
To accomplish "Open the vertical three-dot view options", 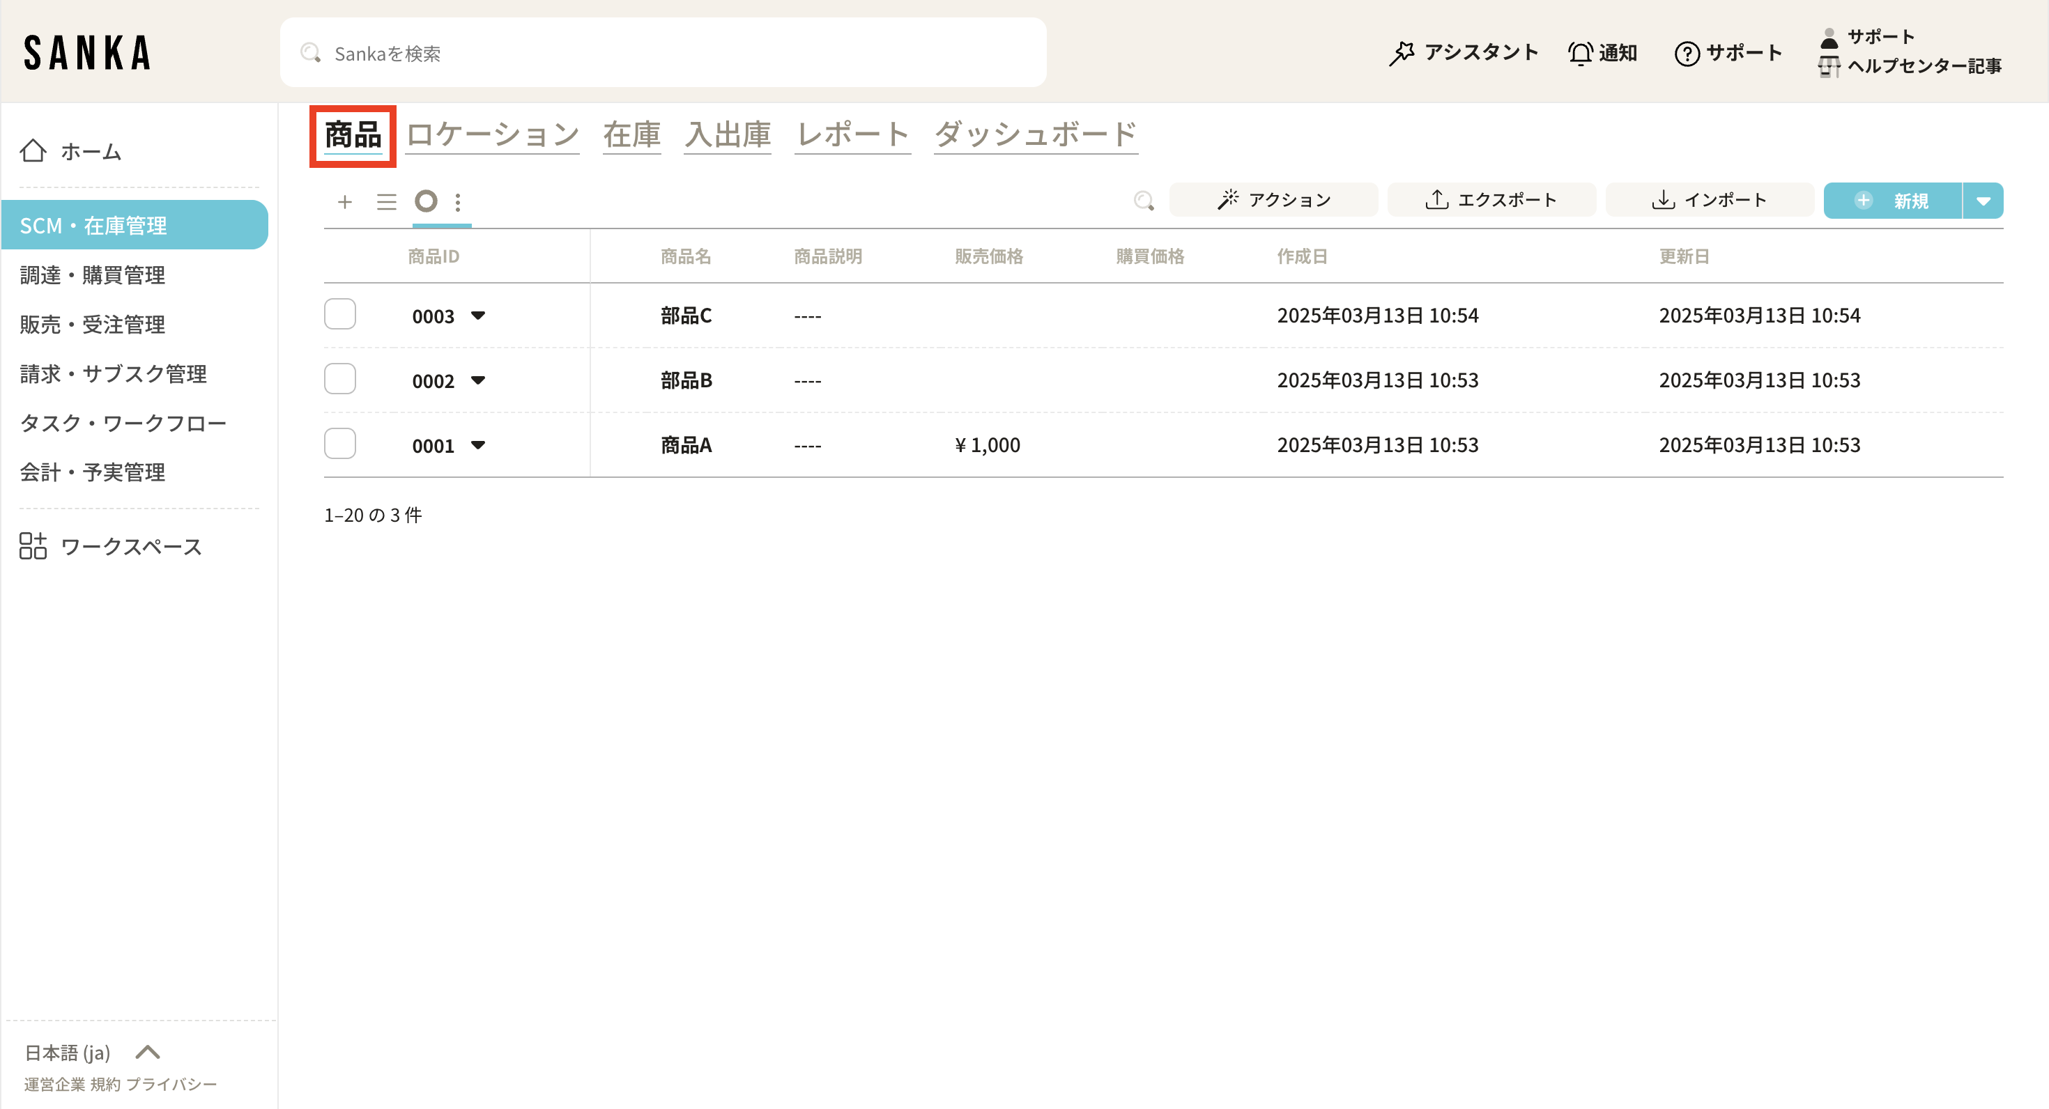I will 458,202.
